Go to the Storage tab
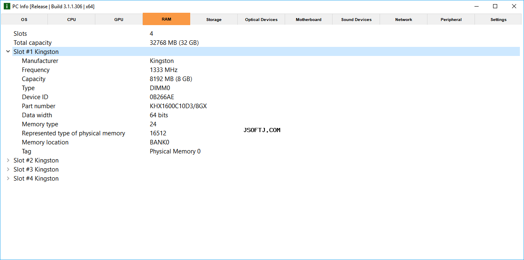Viewport: 524px width, 260px height. (x=214, y=19)
